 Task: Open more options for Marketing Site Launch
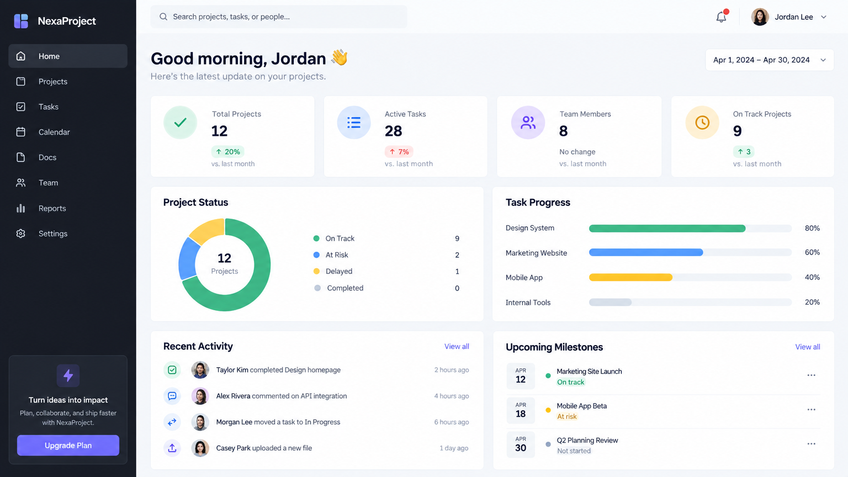[x=811, y=375]
